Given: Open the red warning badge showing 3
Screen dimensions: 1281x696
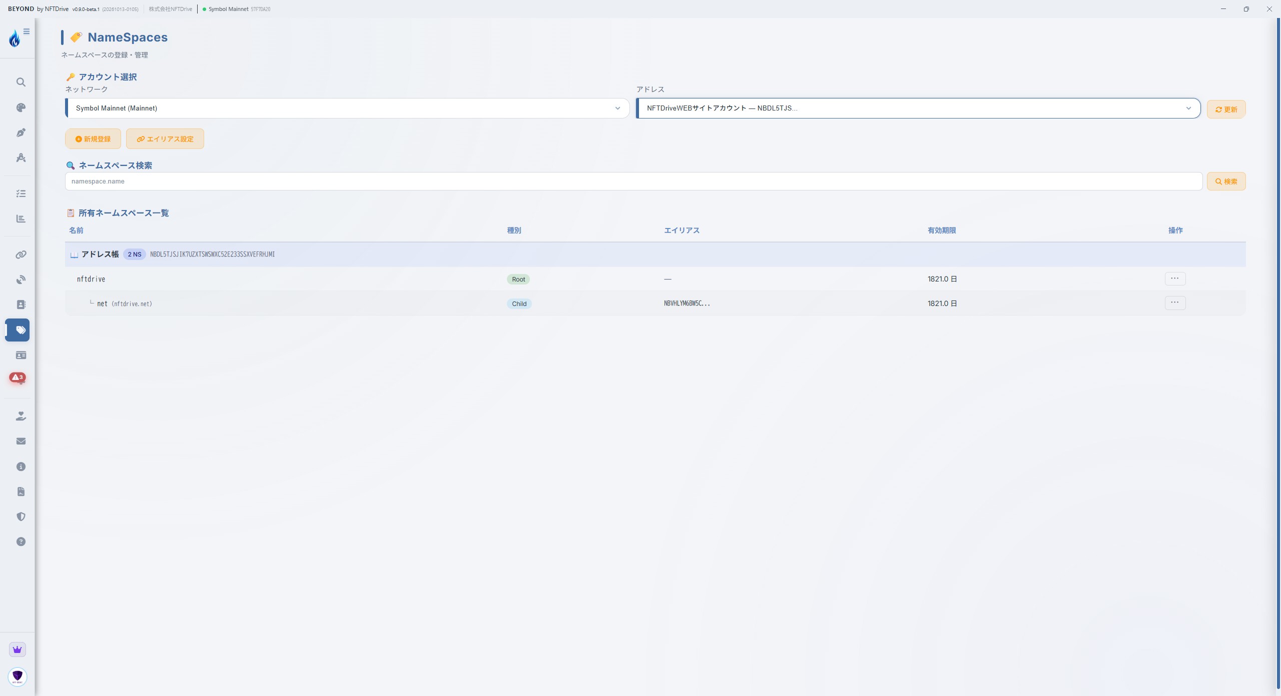Looking at the screenshot, I should click(18, 377).
